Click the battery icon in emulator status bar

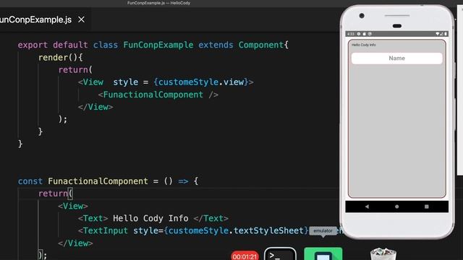click(446, 34)
